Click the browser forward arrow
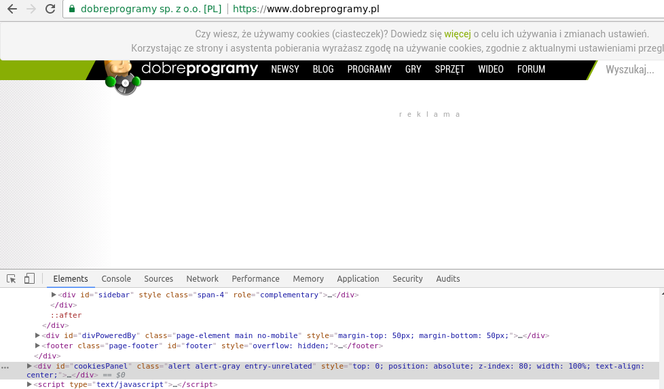The height and width of the screenshot is (389, 664). (31, 9)
